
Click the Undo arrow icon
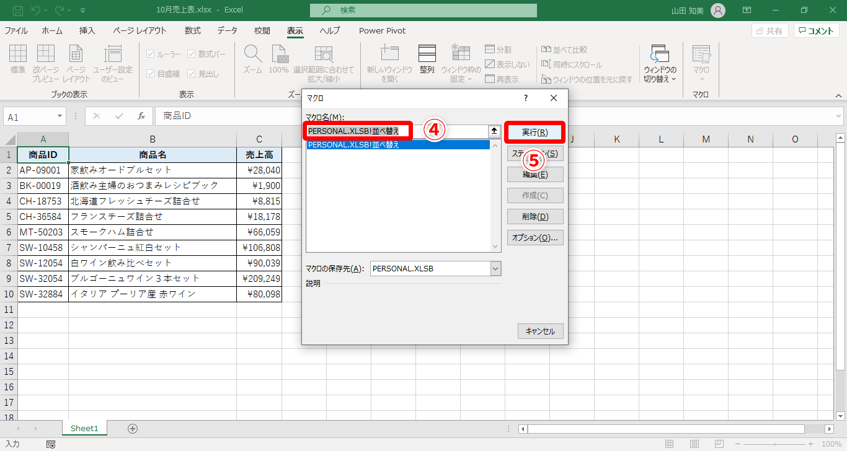pos(35,11)
